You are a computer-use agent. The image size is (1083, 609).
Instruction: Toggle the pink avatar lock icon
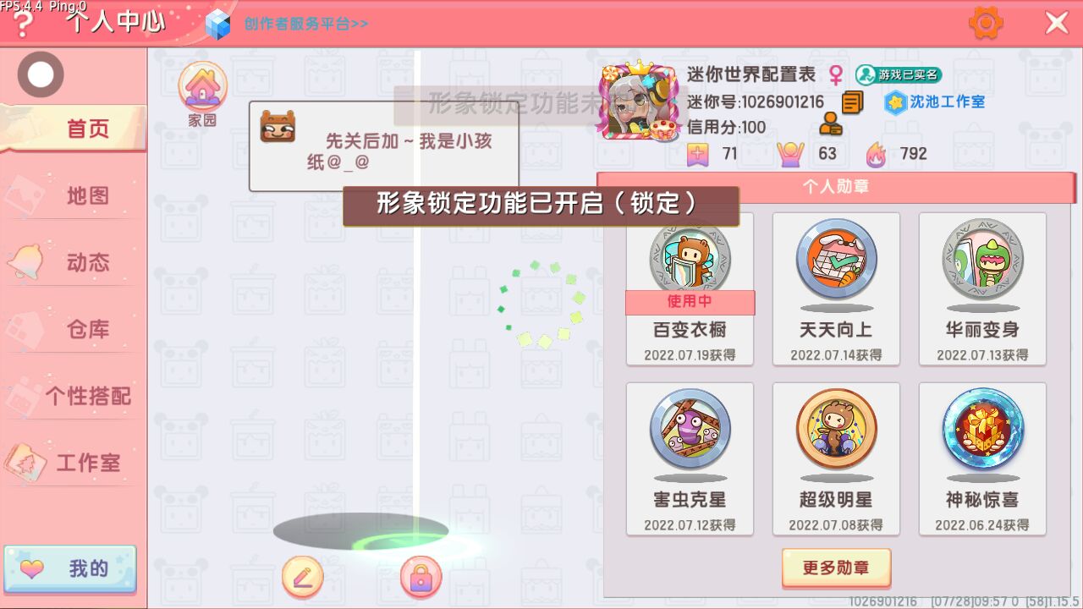(421, 578)
